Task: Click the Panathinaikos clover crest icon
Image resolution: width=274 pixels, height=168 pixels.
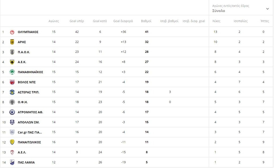Action: [12, 72]
